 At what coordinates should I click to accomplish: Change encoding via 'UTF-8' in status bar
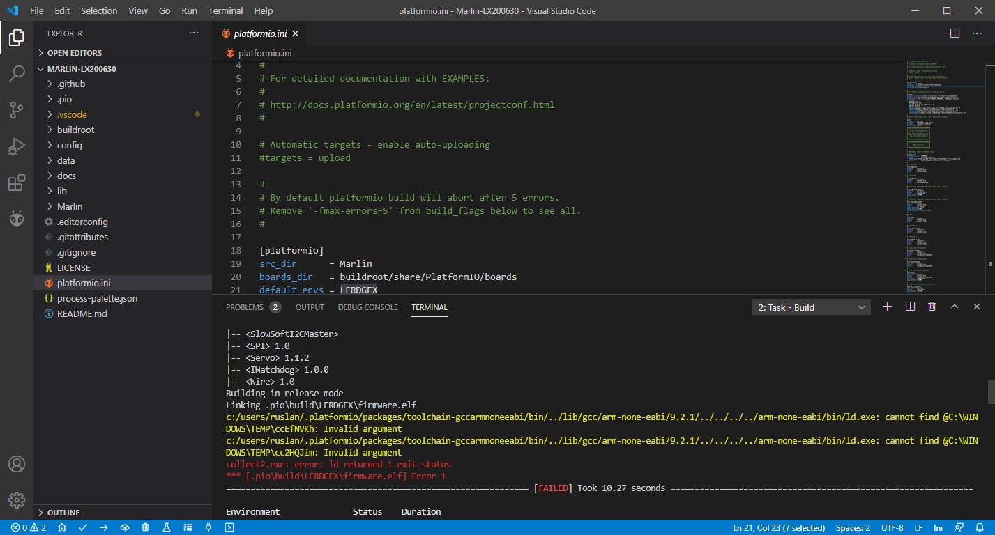pos(893,528)
